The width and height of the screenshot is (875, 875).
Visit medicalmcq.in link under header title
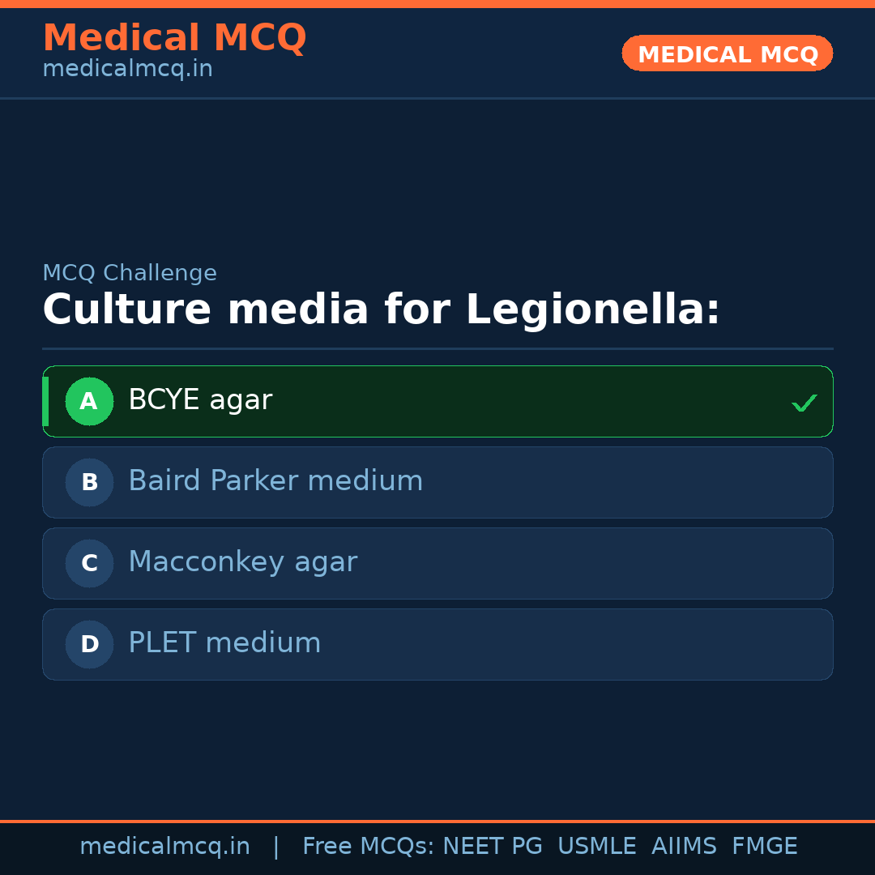(127, 69)
